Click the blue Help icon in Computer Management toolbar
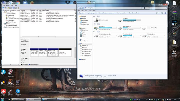Viewport: 180px width, 101px height. click(x=13, y=8)
